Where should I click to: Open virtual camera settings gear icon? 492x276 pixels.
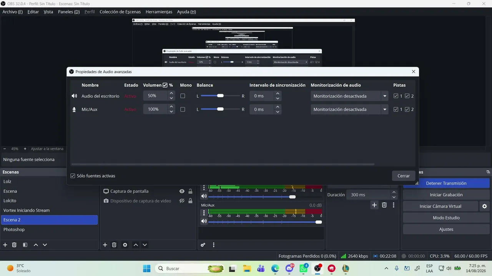pos(485,206)
